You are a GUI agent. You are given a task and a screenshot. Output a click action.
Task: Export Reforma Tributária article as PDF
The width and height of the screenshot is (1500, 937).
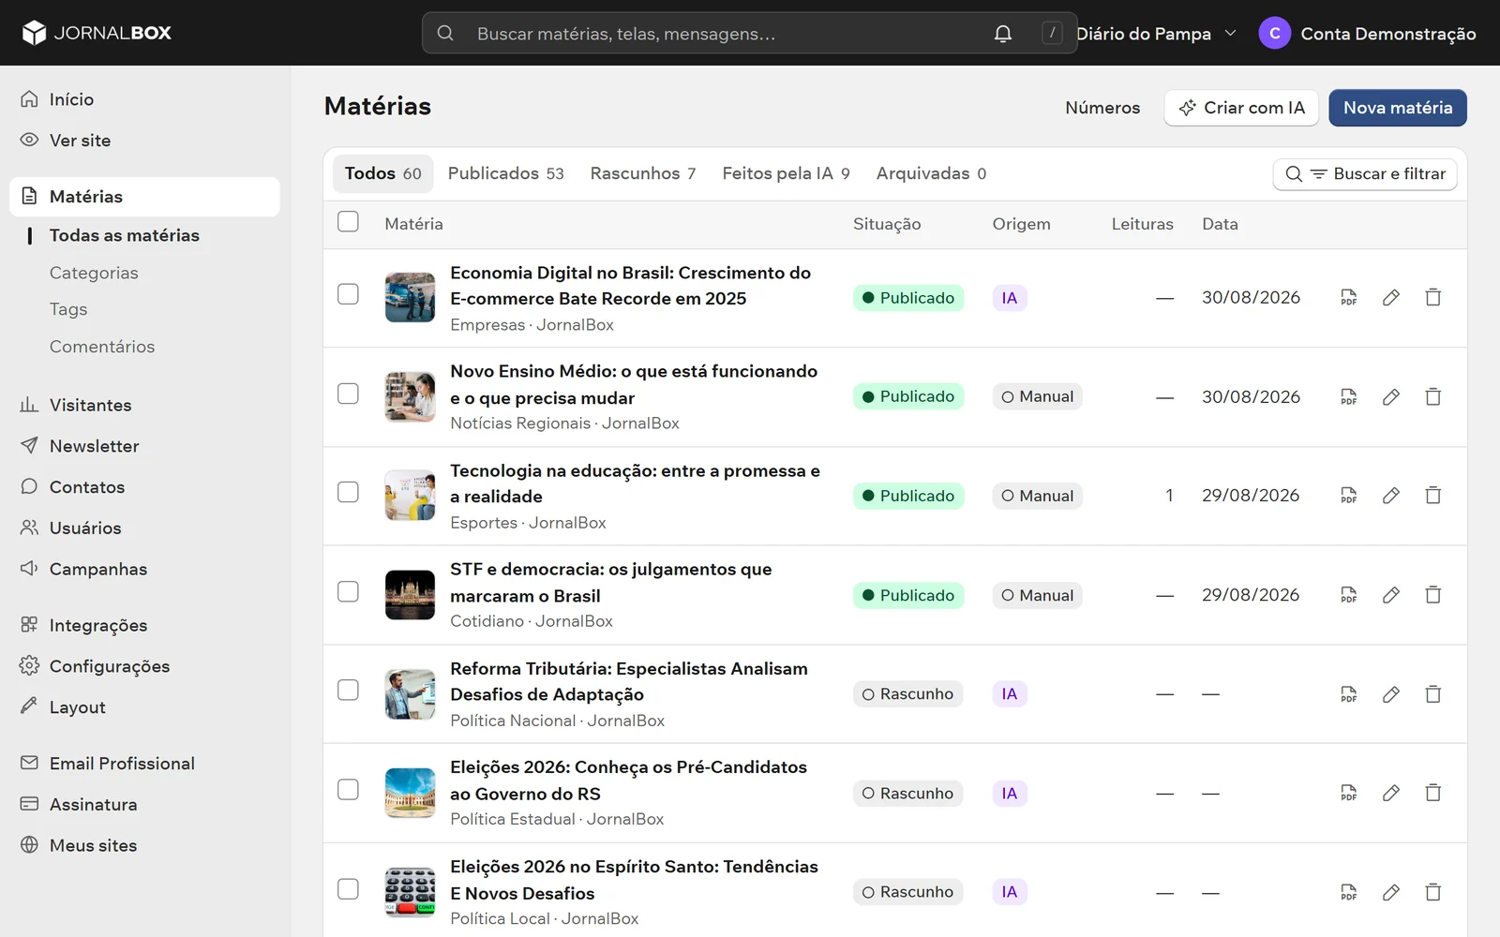tap(1348, 694)
